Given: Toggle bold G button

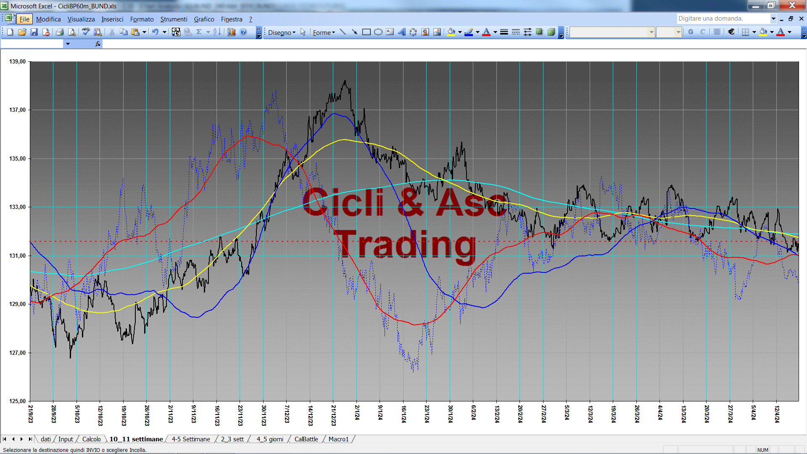Looking at the screenshot, I should point(691,32).
